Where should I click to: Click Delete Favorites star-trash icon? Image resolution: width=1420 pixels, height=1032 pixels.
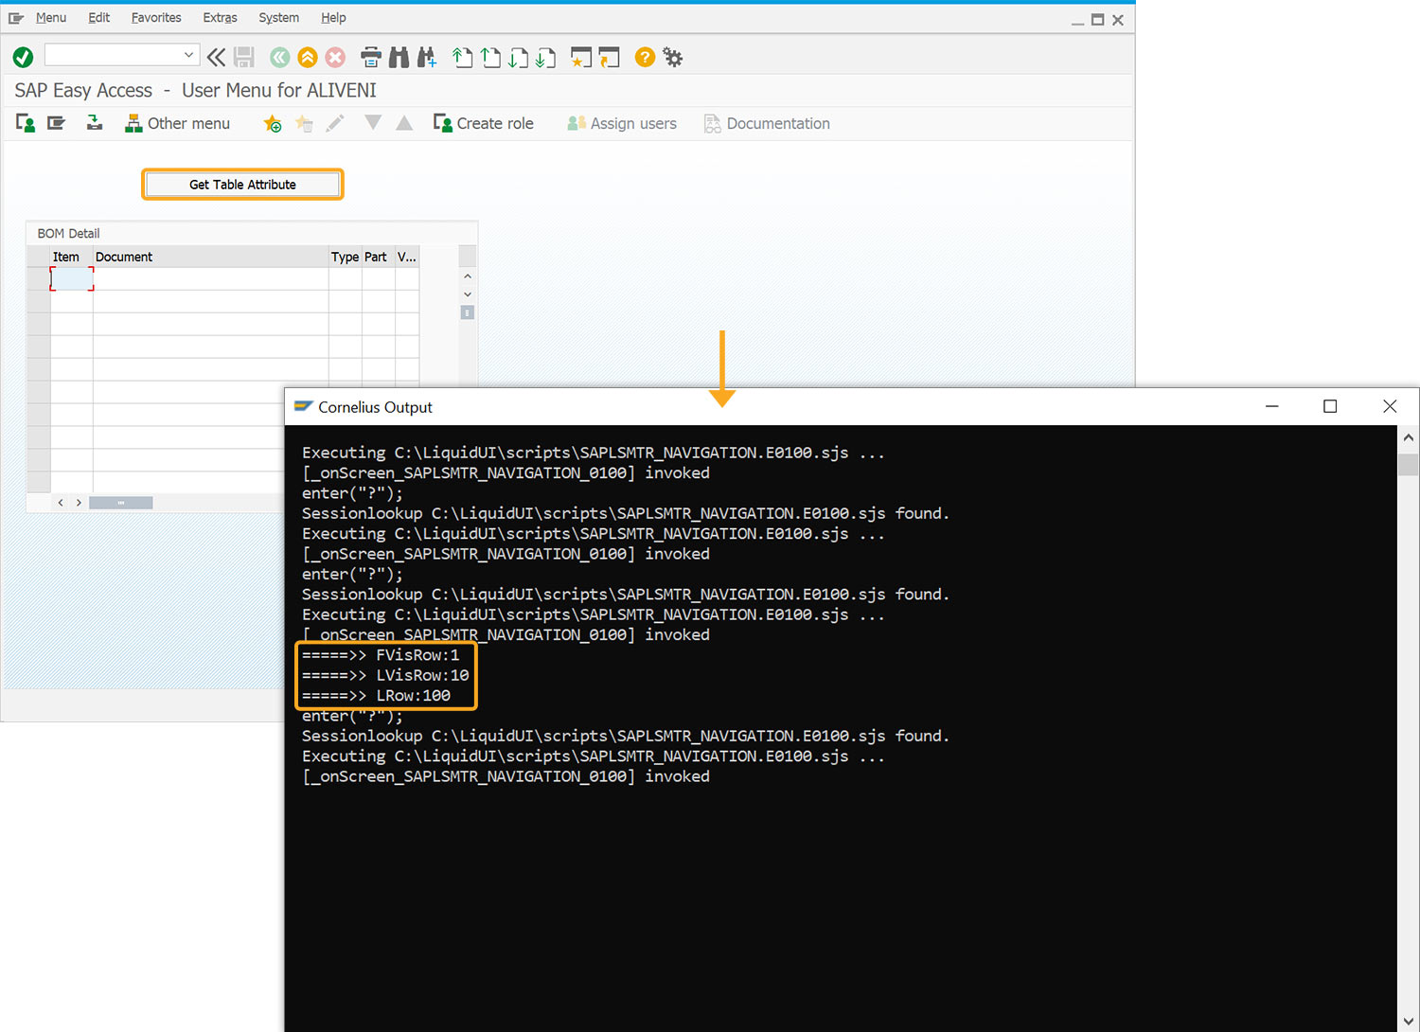pos(304,123)
